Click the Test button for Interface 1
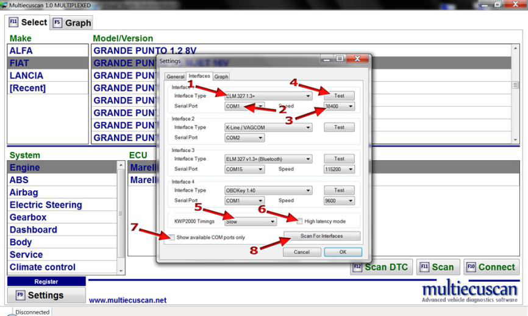This screenshot has height=316, width=528. click(x=339, y=96)
